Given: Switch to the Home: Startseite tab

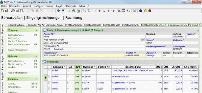Looking at the screenshot, I should [x=16, y=25].
